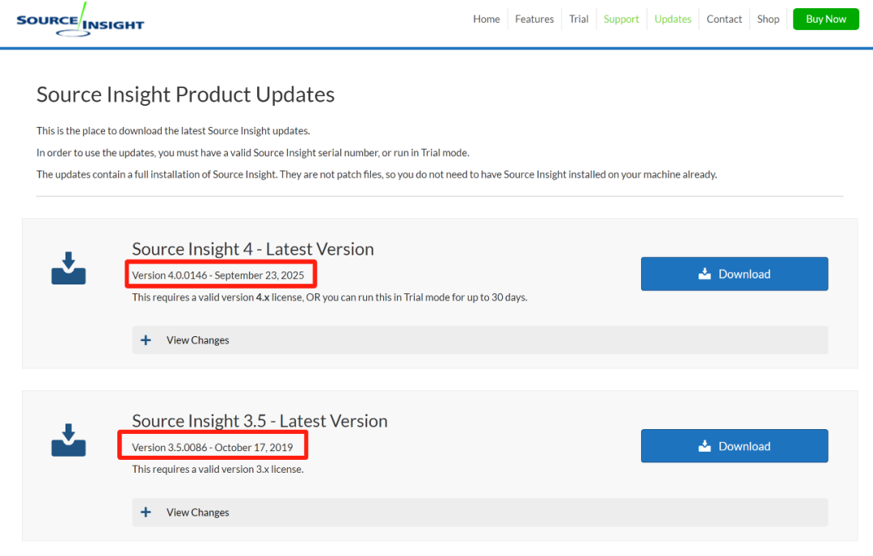Screen dimensions: 873x556
Task: Click the line This is the place to download updates
Action: [173, 131]
